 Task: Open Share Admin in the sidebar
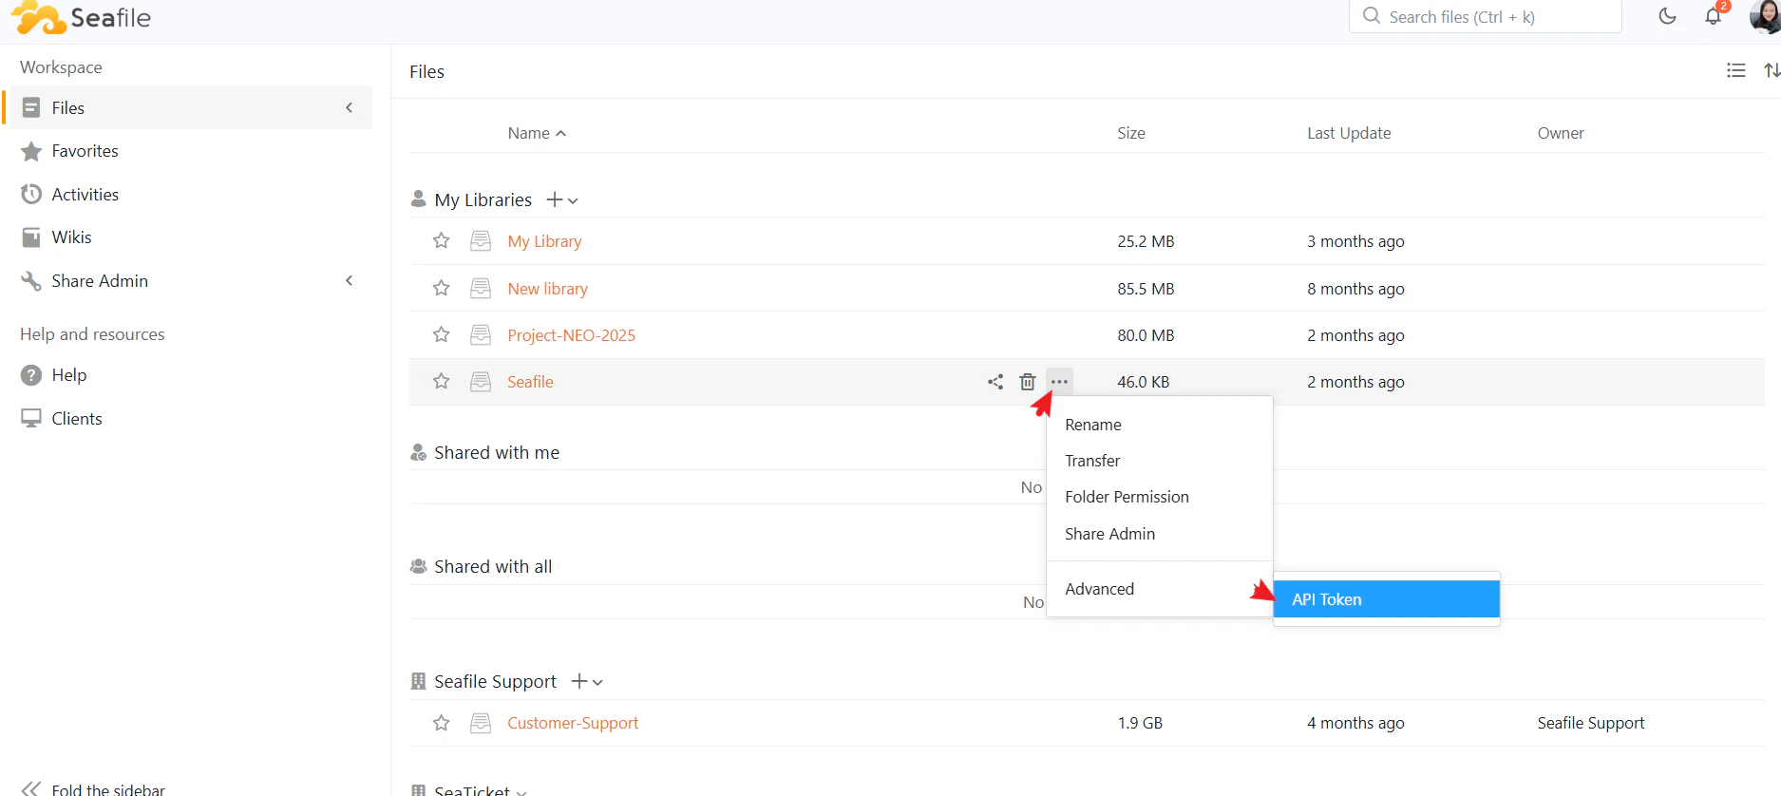coord(100,280)
